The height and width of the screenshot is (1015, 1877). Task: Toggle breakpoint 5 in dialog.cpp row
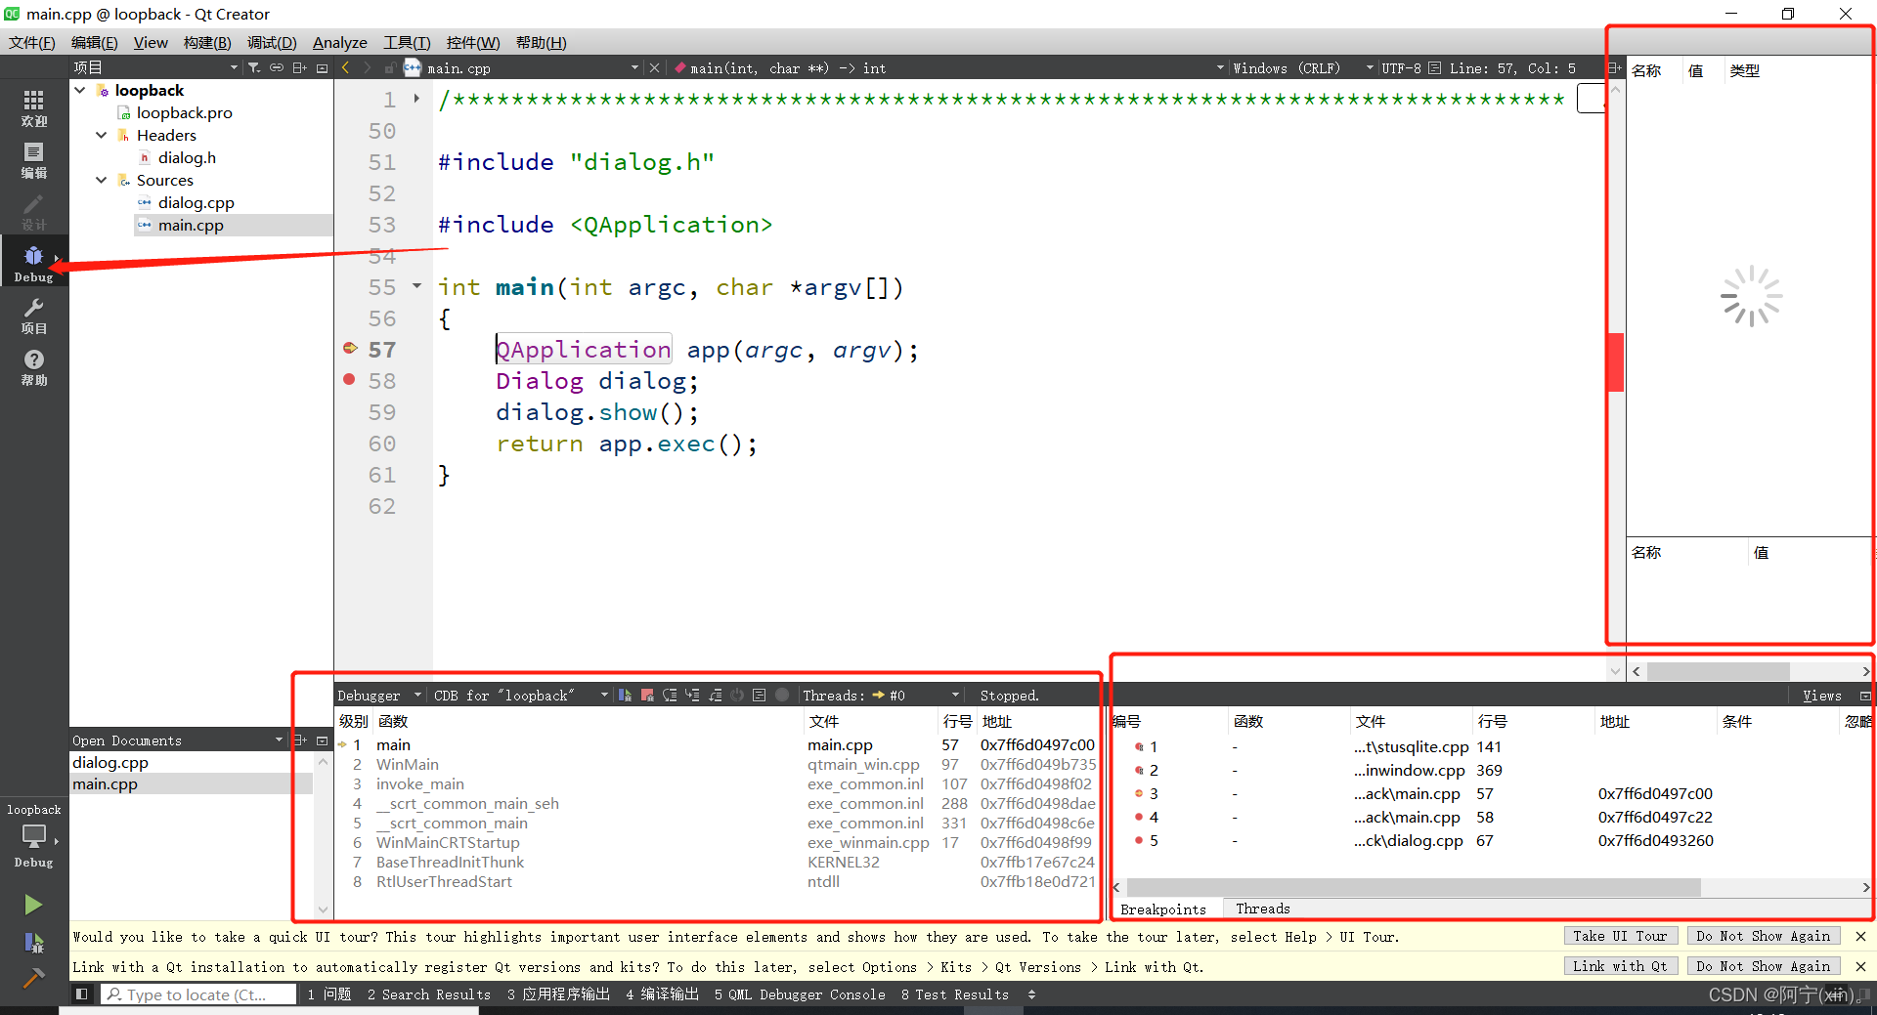point(1139,840)
